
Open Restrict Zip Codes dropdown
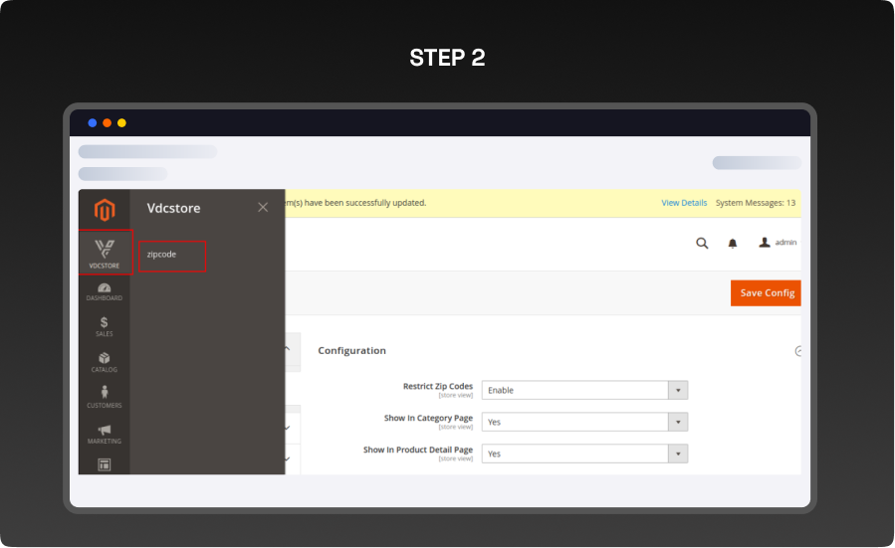coord(584,390)
